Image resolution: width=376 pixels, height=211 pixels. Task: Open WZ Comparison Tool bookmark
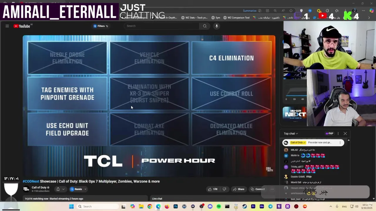click(x=236, y=18)
